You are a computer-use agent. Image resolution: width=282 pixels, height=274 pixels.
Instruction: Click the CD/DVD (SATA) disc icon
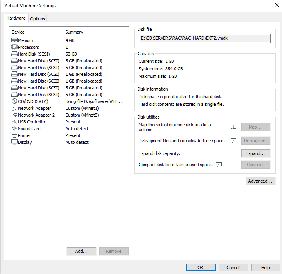click(14, 101)
